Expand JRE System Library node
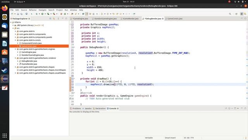The height and width of the screenshot is (140, 248). (x=13, y=25)
